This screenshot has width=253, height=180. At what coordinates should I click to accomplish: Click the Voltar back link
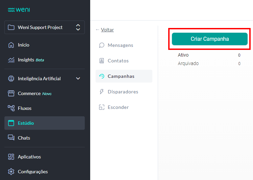coord(107,30)
